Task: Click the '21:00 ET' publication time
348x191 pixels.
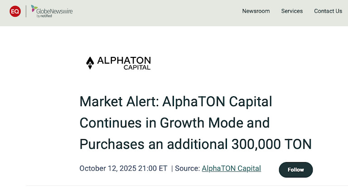Action: [155, 168]
